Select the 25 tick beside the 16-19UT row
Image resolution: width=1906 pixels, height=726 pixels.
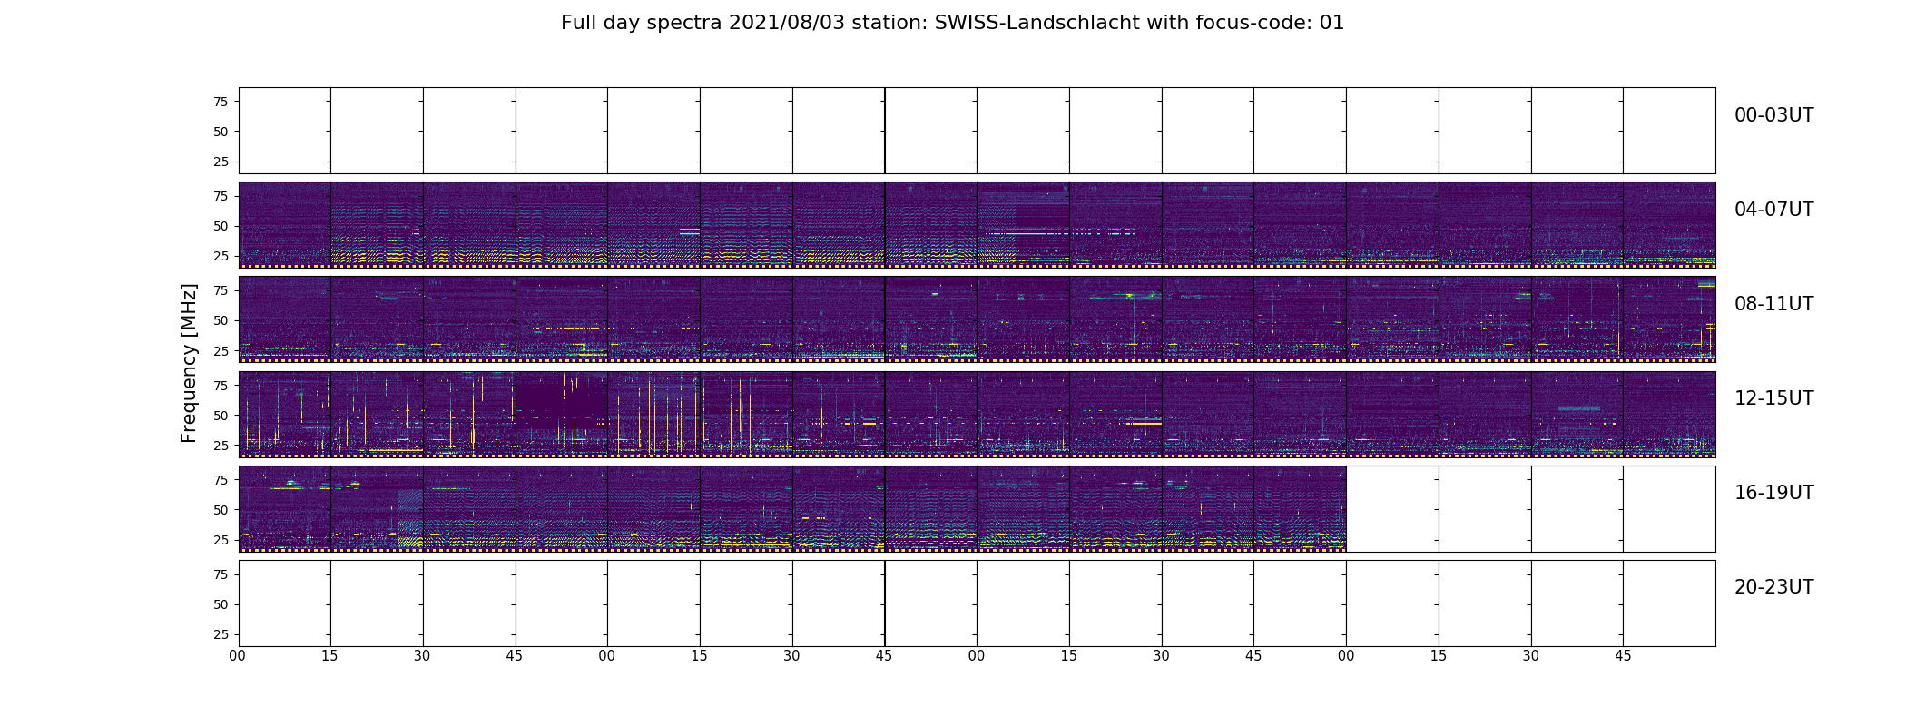point(221,540)
